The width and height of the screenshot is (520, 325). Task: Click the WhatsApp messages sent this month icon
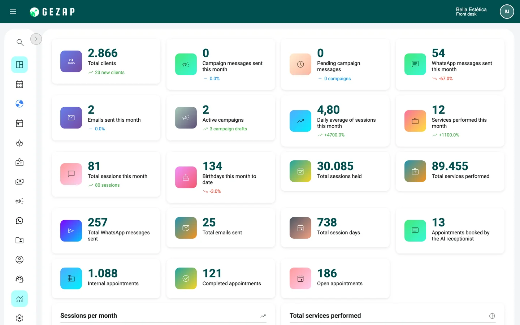(415, 64)
